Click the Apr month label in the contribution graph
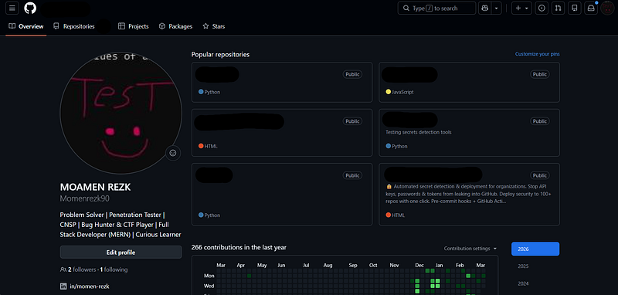618x295 pixels. tap(241, 266)
